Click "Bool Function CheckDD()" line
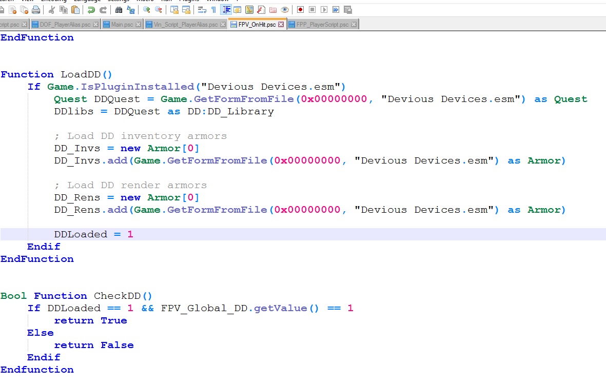 [x=76, y=296]
